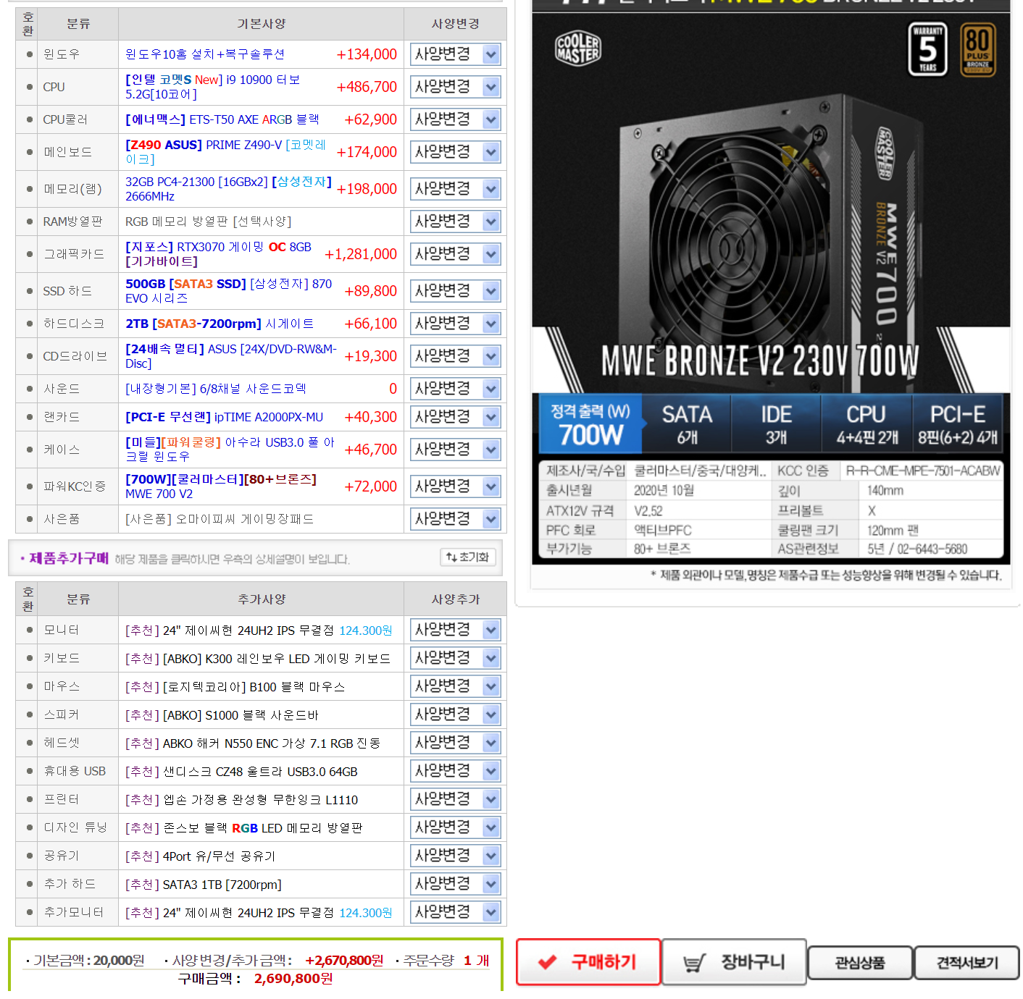Click the 초기화 reset button
This screenshot has width=1023, height=999.
[468, 557]
